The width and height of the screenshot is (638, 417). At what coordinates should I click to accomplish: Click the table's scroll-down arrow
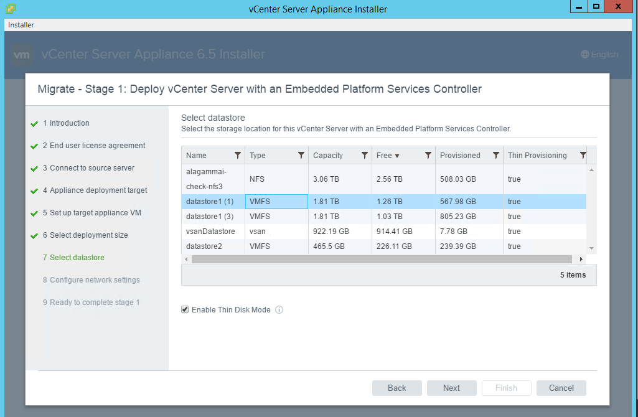pos(591,248)
